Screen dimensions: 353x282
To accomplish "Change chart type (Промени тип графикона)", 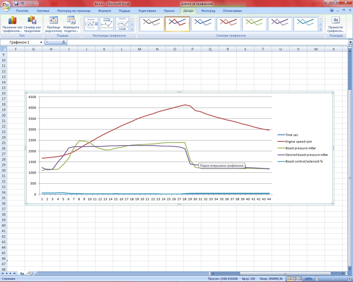I will [x=12, y=24].
